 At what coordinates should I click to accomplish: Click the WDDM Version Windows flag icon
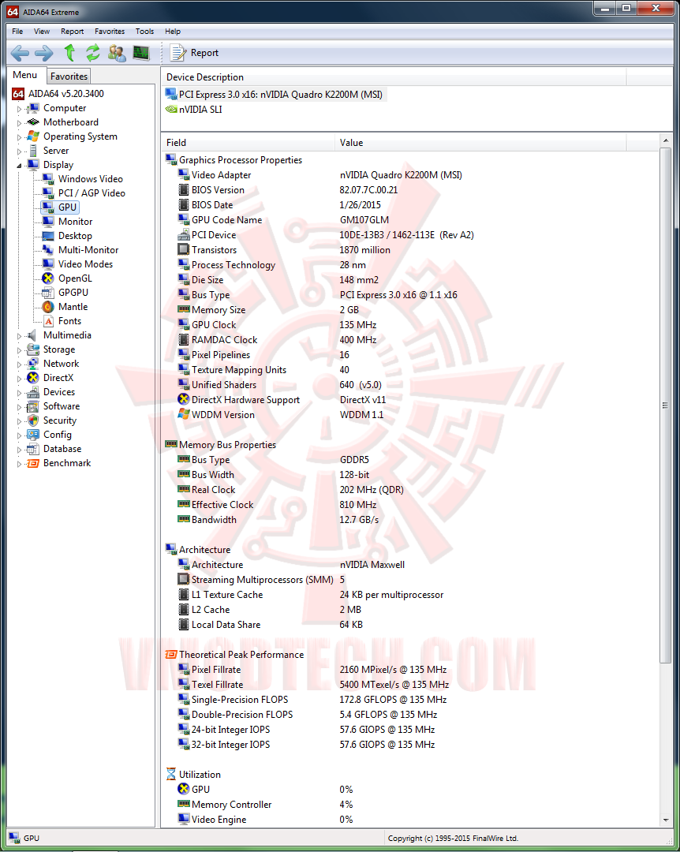(x=184, y=414)
